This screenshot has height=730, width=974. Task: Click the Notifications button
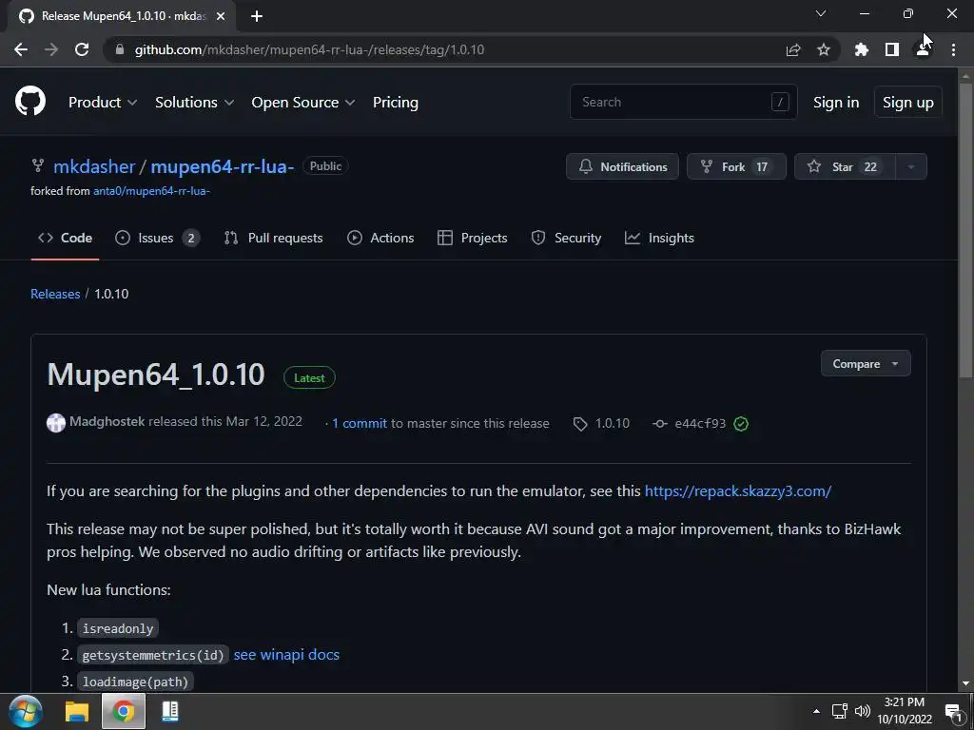(622, 166)
